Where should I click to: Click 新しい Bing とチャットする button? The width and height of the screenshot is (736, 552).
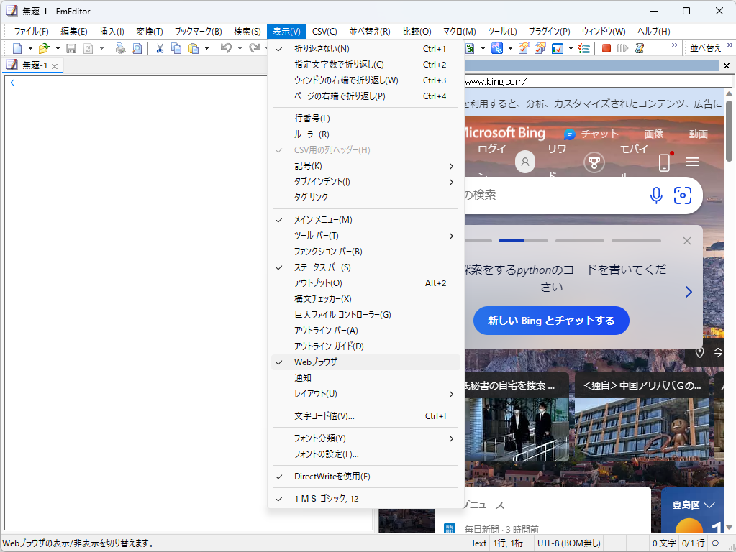point(550,321)
